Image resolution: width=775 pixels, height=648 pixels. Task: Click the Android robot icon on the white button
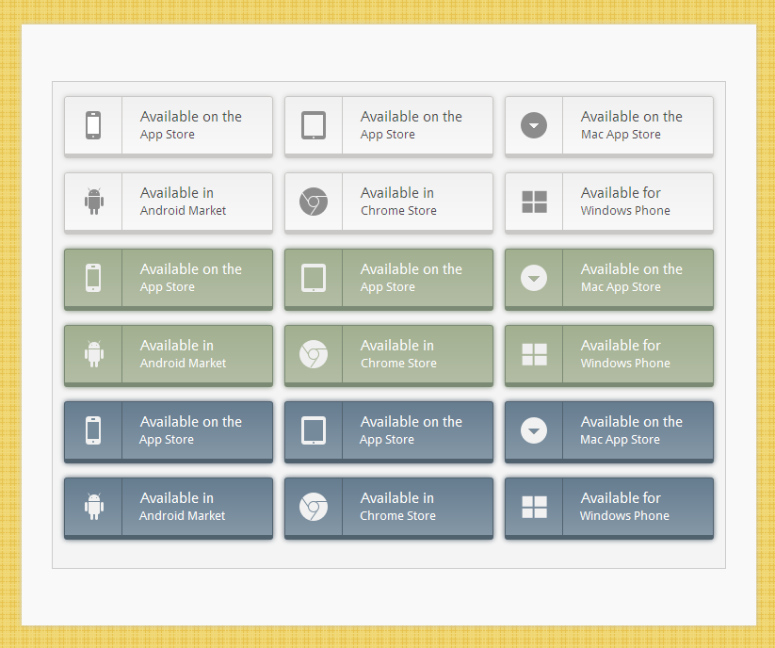pyautogui.click(x=94, y=202)
